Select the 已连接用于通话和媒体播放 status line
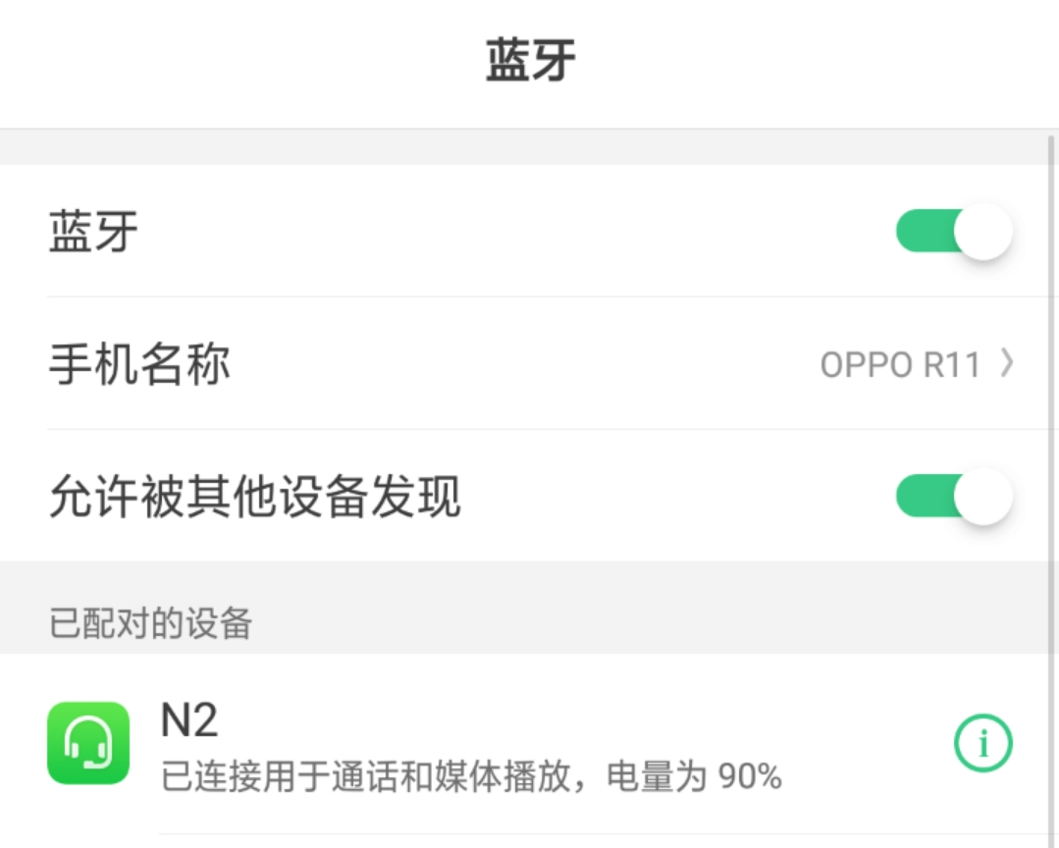Screen dimensions: 1059x848 (422, 776)
